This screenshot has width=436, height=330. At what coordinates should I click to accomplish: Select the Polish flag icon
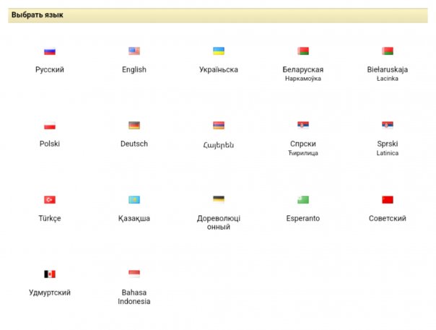click(50, 126)
